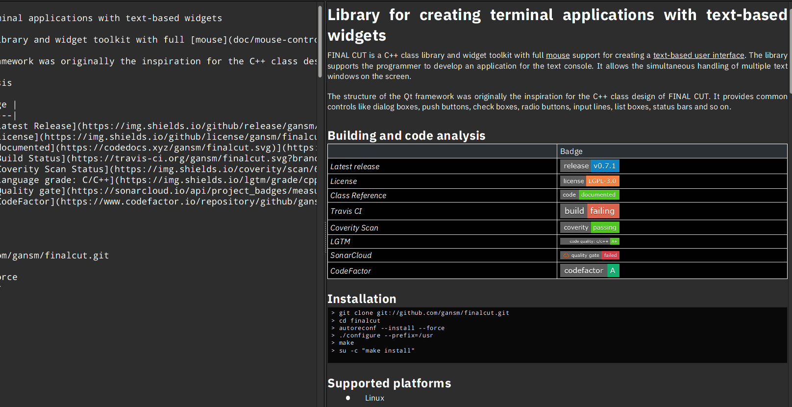Click the preview pane vertical scrollbar thumb
Image resolution: width=792 pixels, height=407 pixels.
[790, 49]
